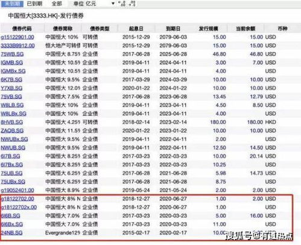This screenshot has height=245, width=301.
Task: Switch to the 全部 tab
Action: 57,4
